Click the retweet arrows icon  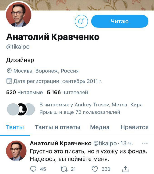coord(64,169)
